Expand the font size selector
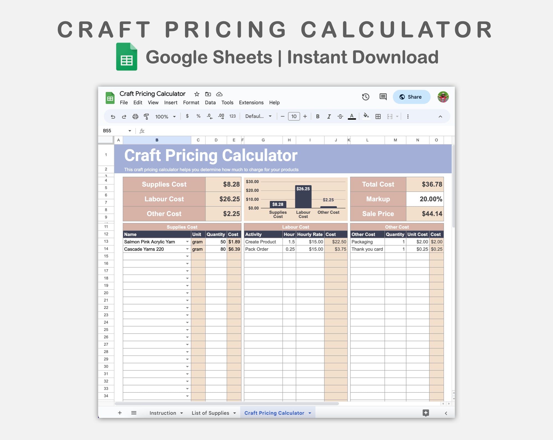The image size is (553, 440). (294, 116)
